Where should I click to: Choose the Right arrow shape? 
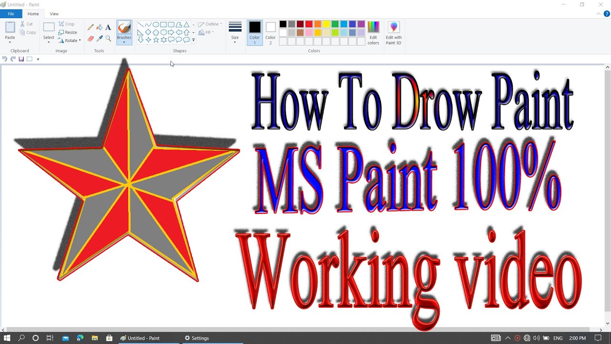171,32
